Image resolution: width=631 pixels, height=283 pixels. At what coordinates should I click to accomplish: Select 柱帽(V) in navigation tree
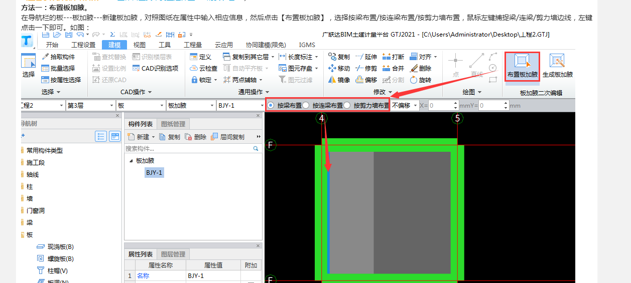[x=53, y=270]
